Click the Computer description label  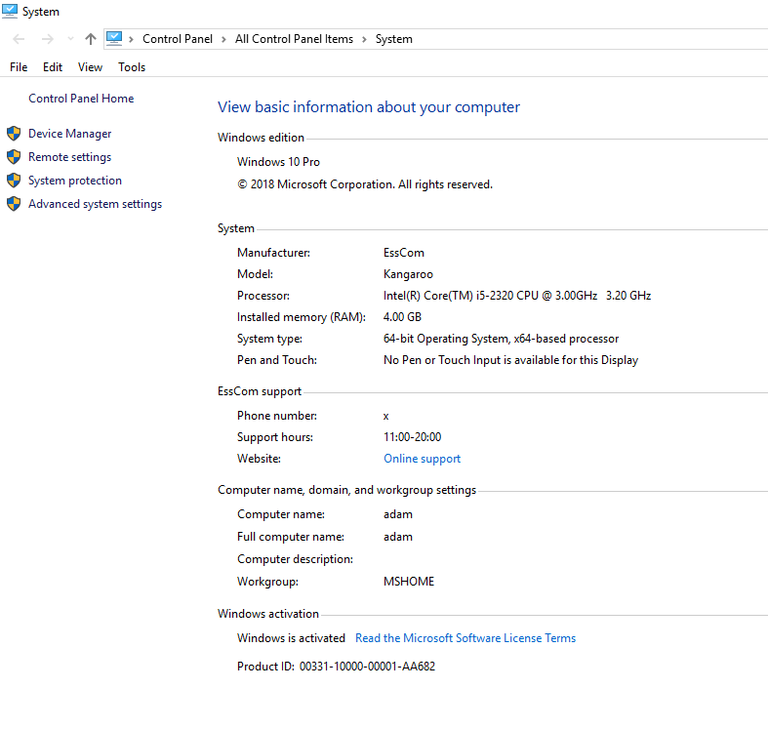(x=295, y=559)
